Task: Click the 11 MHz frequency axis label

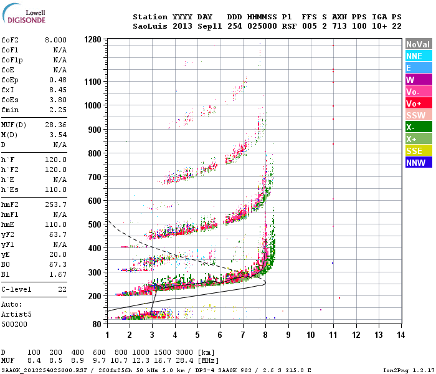Action: pos(333,335)
